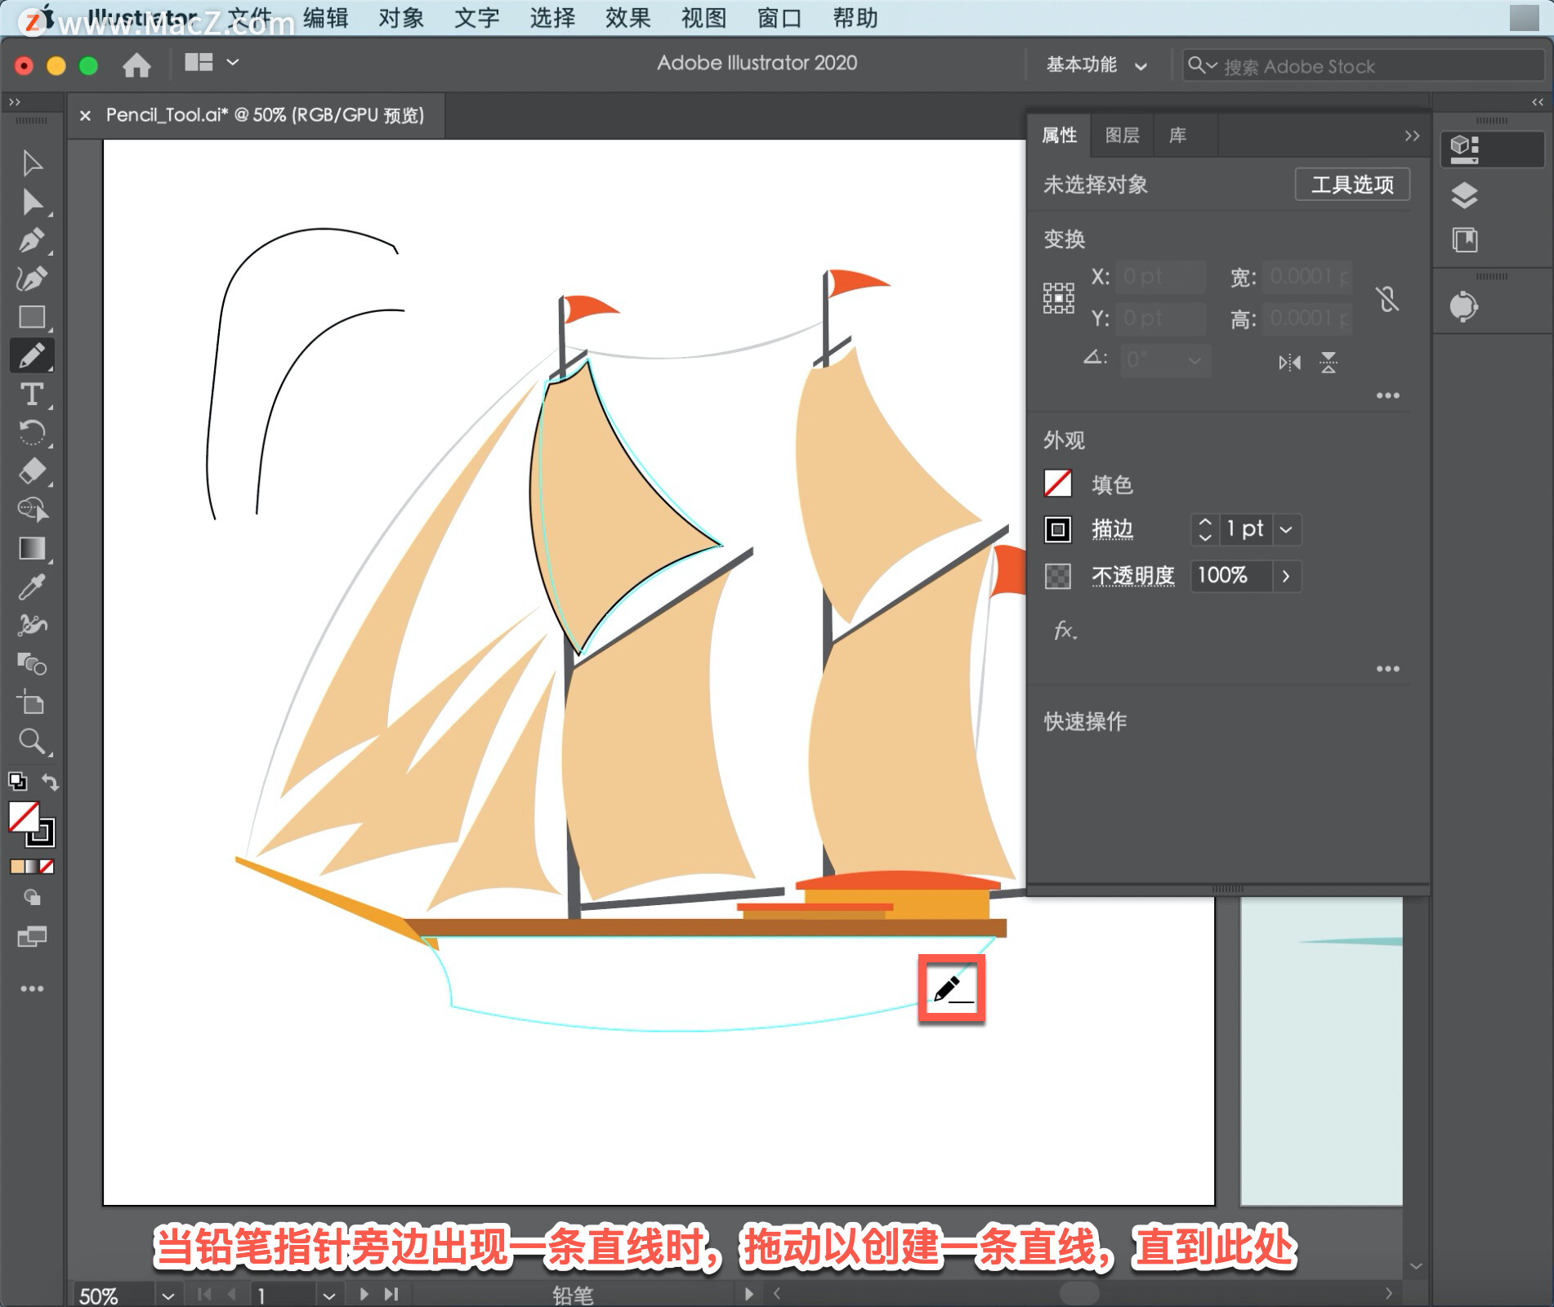Toggle constrain width and height proportions

pos(1387,298)
